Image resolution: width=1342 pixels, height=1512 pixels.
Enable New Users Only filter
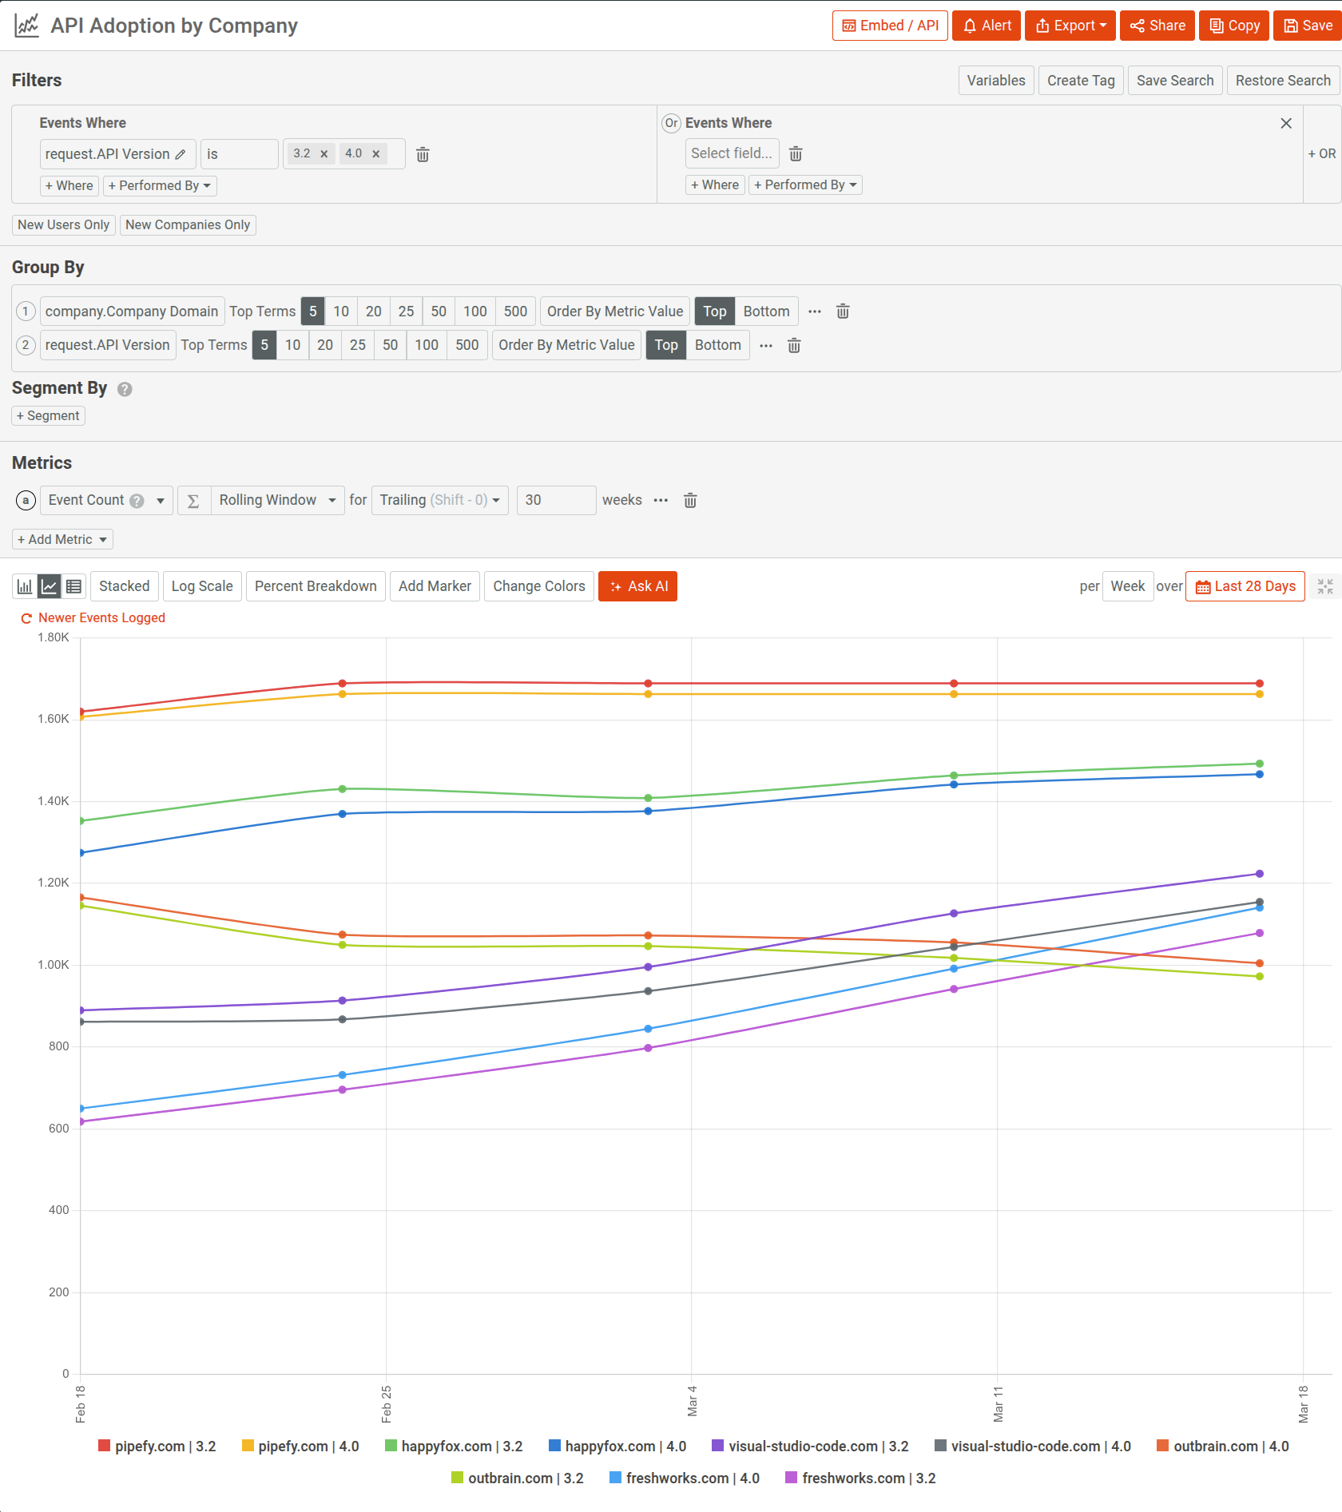pos(63,224)
